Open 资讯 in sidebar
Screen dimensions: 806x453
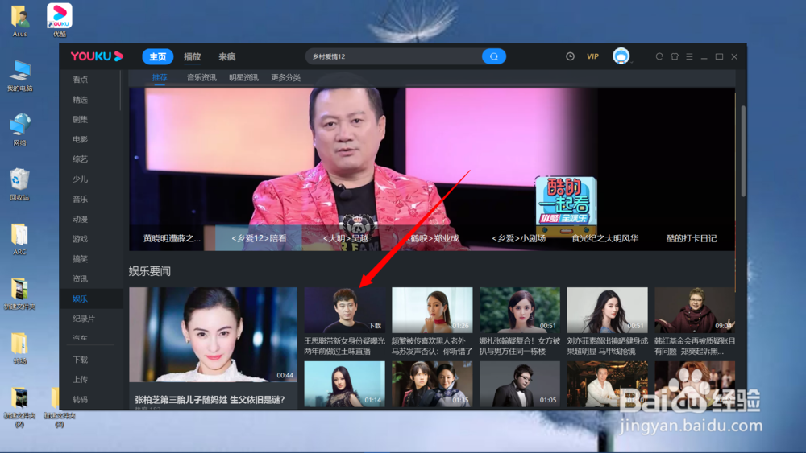(x=80, y=279)
